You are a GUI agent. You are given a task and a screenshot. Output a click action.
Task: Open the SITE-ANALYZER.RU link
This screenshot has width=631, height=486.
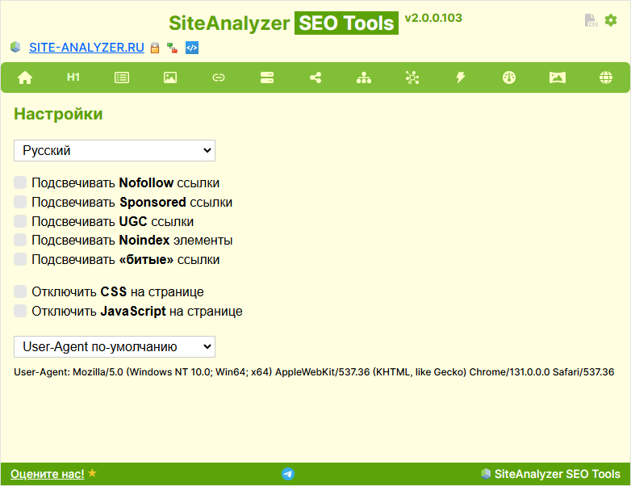click(x=86, y=48)
